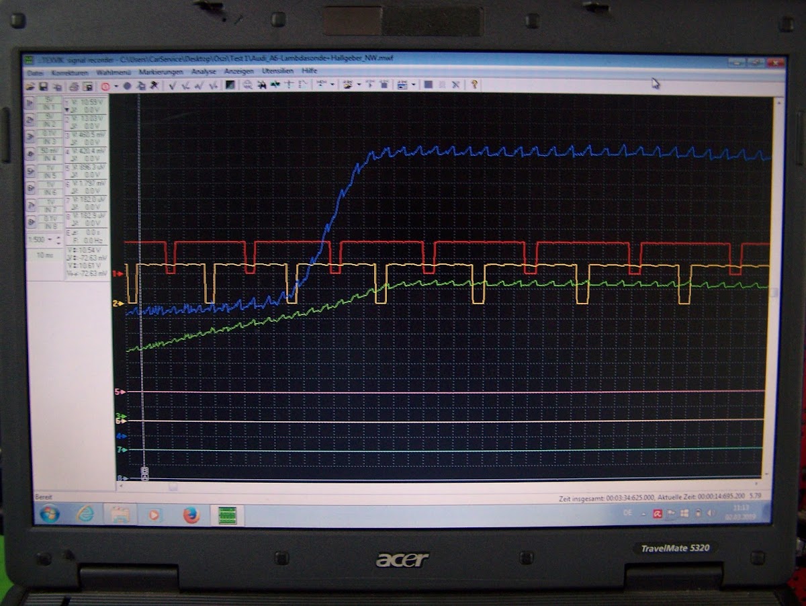806x606 pixels.
Task: Click the horizontal scrollbar below the graph
Action: 437,487
